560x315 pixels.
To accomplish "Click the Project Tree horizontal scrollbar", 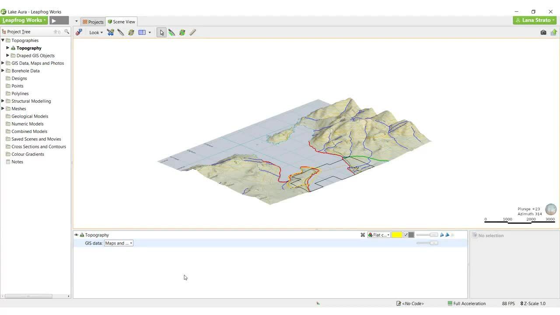I will coord(28,296).
